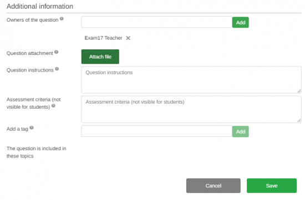
Task: Click help icon beside Owners of the question
Action: click(x=62, y=19)
